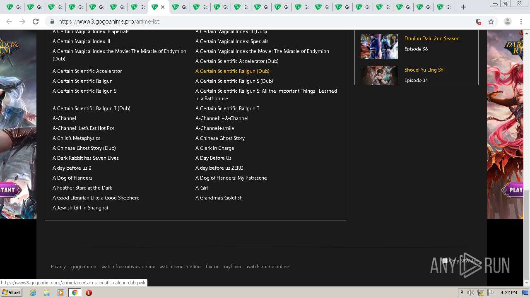Click the Opera taskbar icon
The image size is (530, 298).
click(89, 293)
